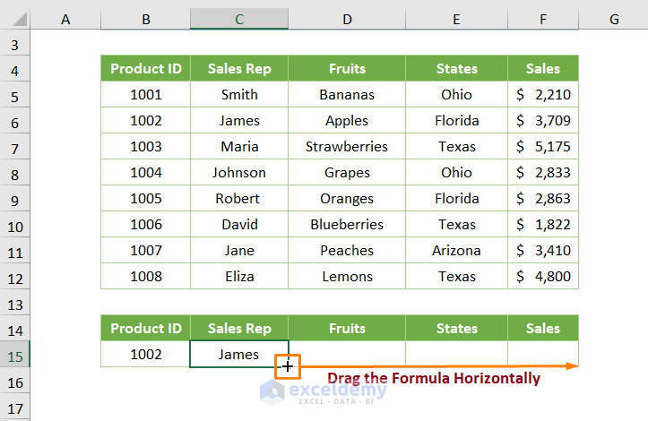Image resolution: width=648 pixels, height=421 pixels.
Task: Select the empty Sales cell in row 15
Action: point(543,354)
